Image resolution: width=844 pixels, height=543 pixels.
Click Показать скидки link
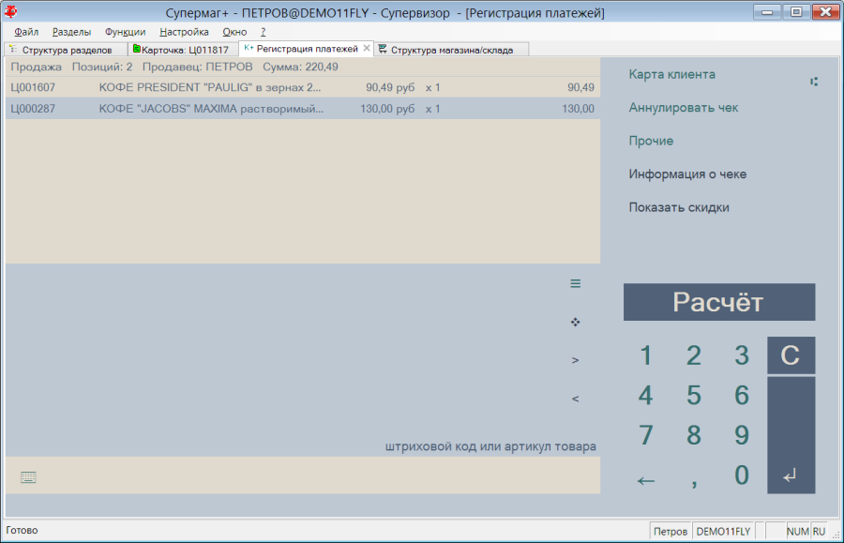click(679, 207)
